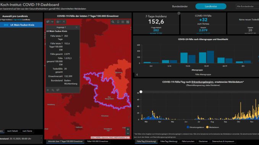
Task: Click the arrow left of Fälle Altersgruppe
Action: coord(137,75)
